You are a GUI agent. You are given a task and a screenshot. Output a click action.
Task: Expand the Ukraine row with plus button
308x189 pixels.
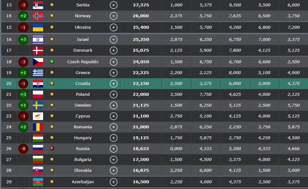pyautogui.click(x=113, y=27)
